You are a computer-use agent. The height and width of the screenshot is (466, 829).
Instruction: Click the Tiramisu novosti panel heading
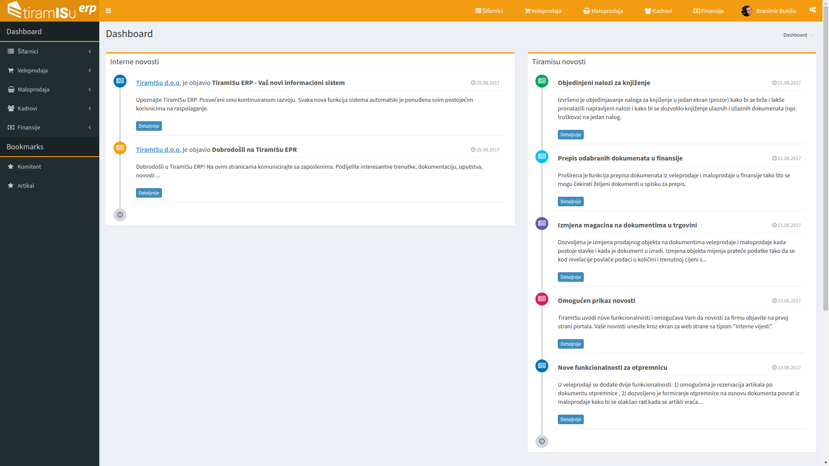[x=559, y=62]
